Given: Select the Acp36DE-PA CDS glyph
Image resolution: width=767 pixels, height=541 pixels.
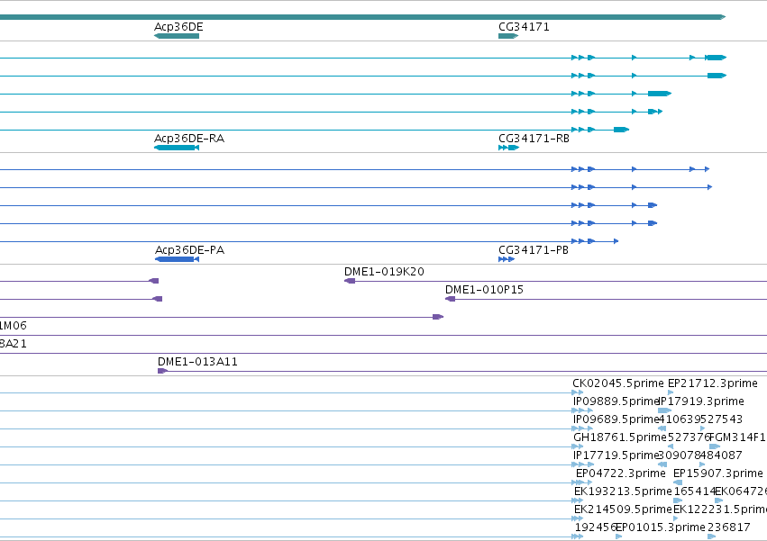Looking at the screenshot, I should 177,259.
